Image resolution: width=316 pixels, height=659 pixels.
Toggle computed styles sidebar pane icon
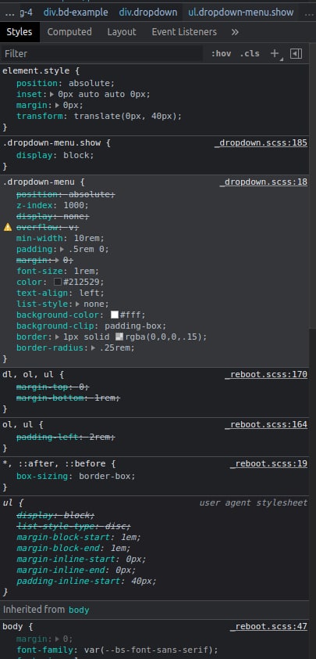coord(296,53)
